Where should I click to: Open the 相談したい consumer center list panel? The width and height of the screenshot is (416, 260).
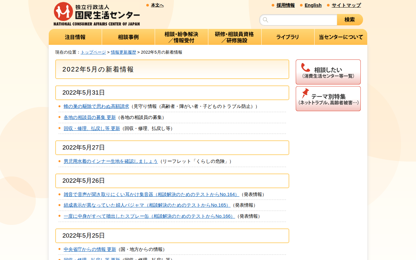click(328, 72)
